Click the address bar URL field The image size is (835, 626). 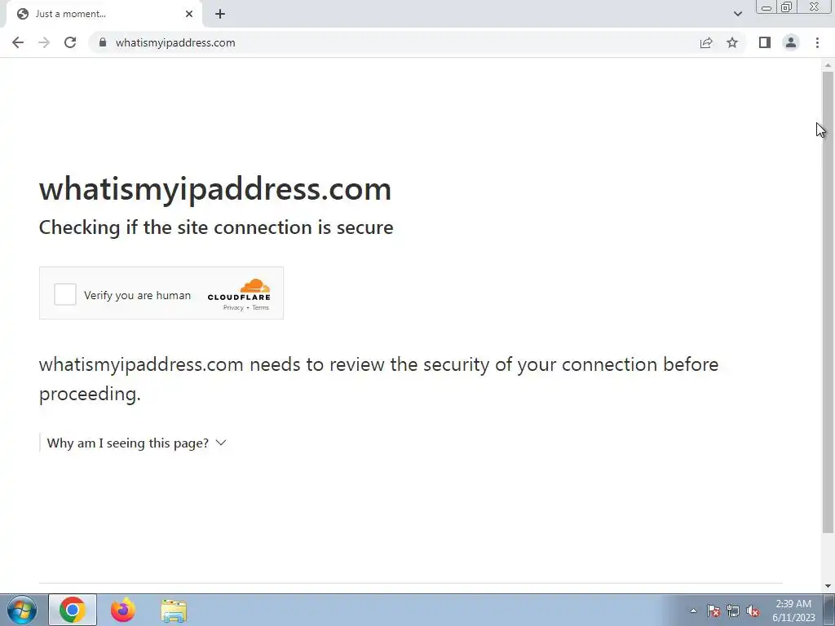point(394,42)
